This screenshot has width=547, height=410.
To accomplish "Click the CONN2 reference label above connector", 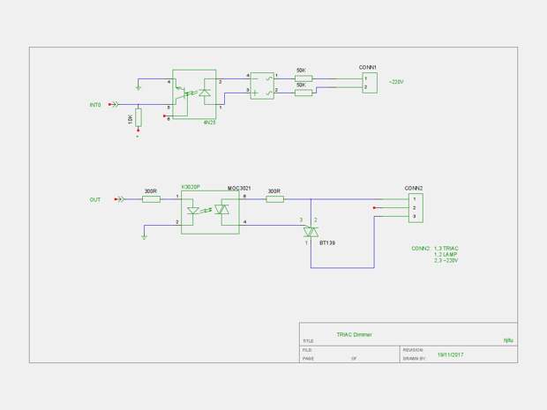I will pos(414,189).
